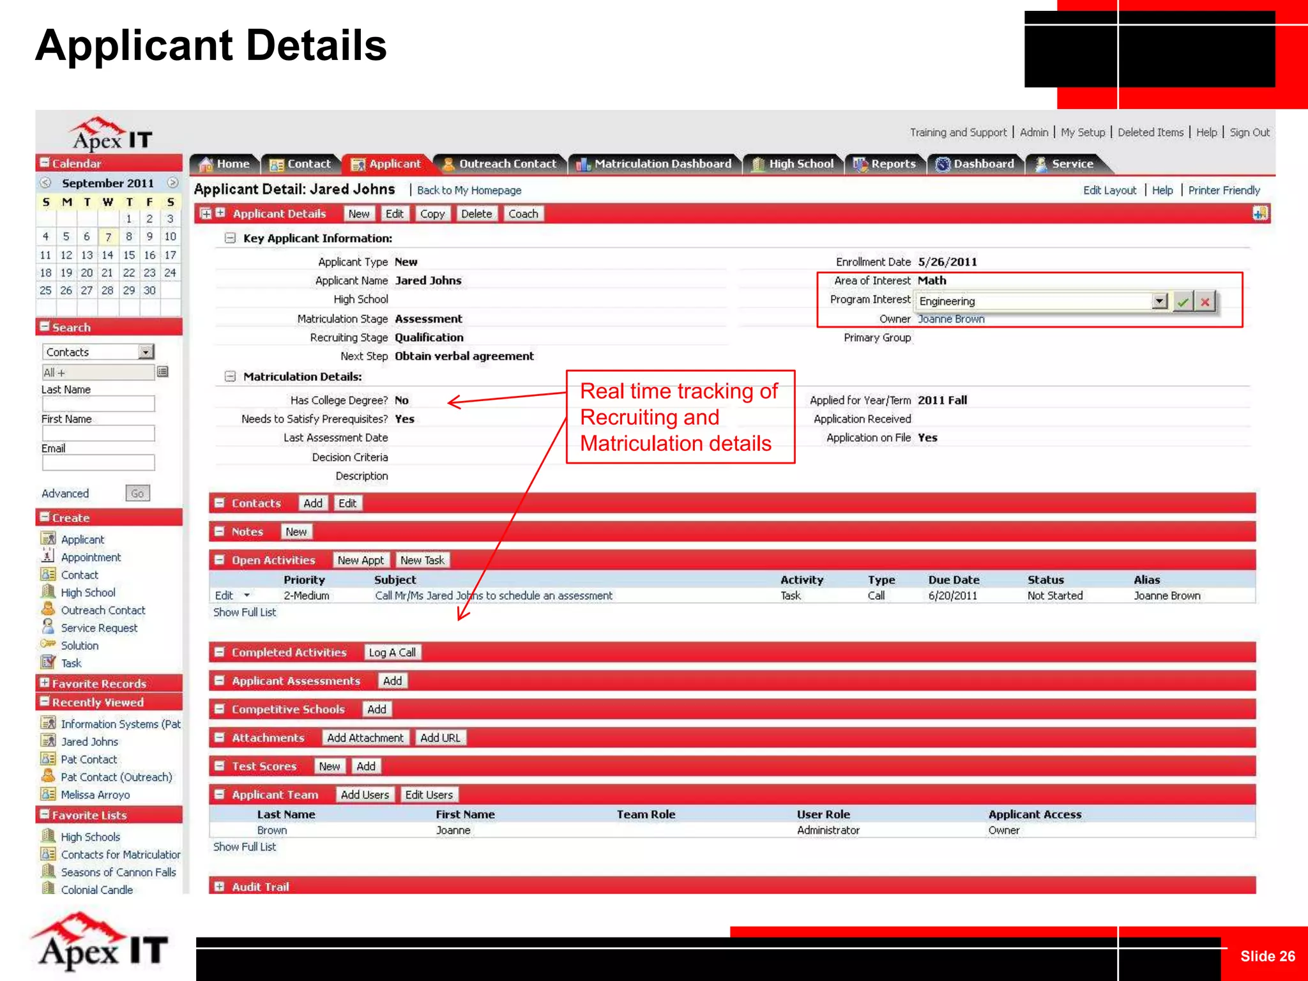This screenshot has width=1308, height=981.
Task: Collapse the Open Activities section
Action: pyautogui.click(x=220, y=560)
